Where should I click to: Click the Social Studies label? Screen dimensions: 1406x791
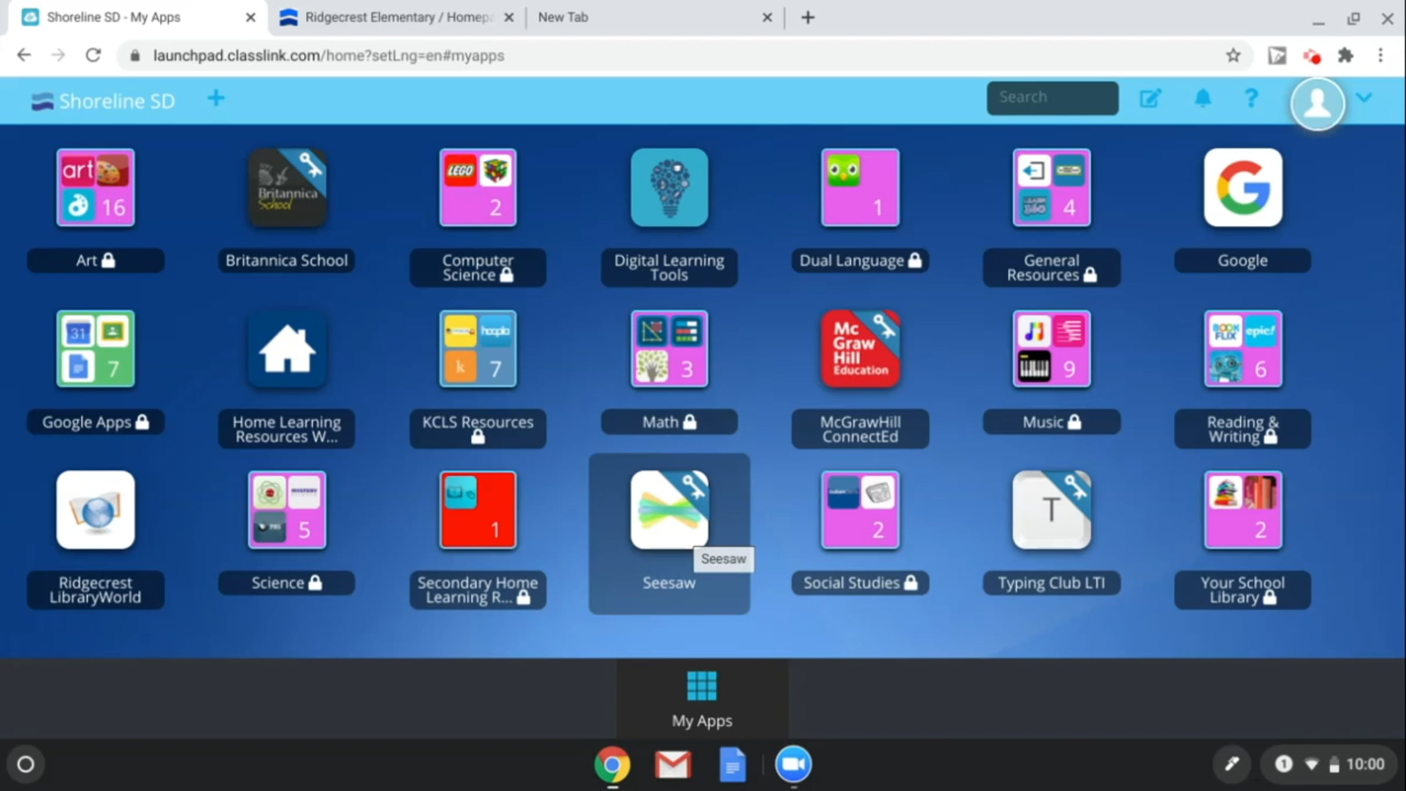click(x=860, y=583)
